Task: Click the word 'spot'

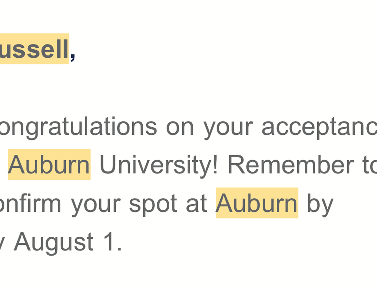Action: tap(153, 205)
